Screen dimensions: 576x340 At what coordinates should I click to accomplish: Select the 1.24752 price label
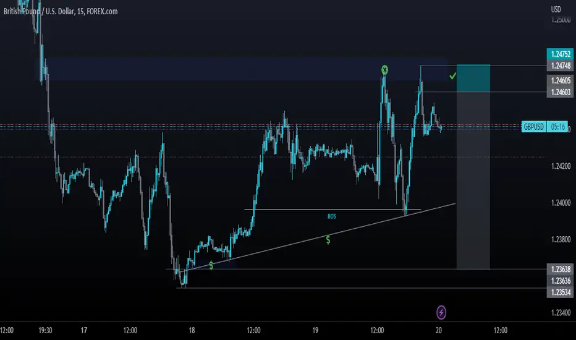click(x=560, y=54)
